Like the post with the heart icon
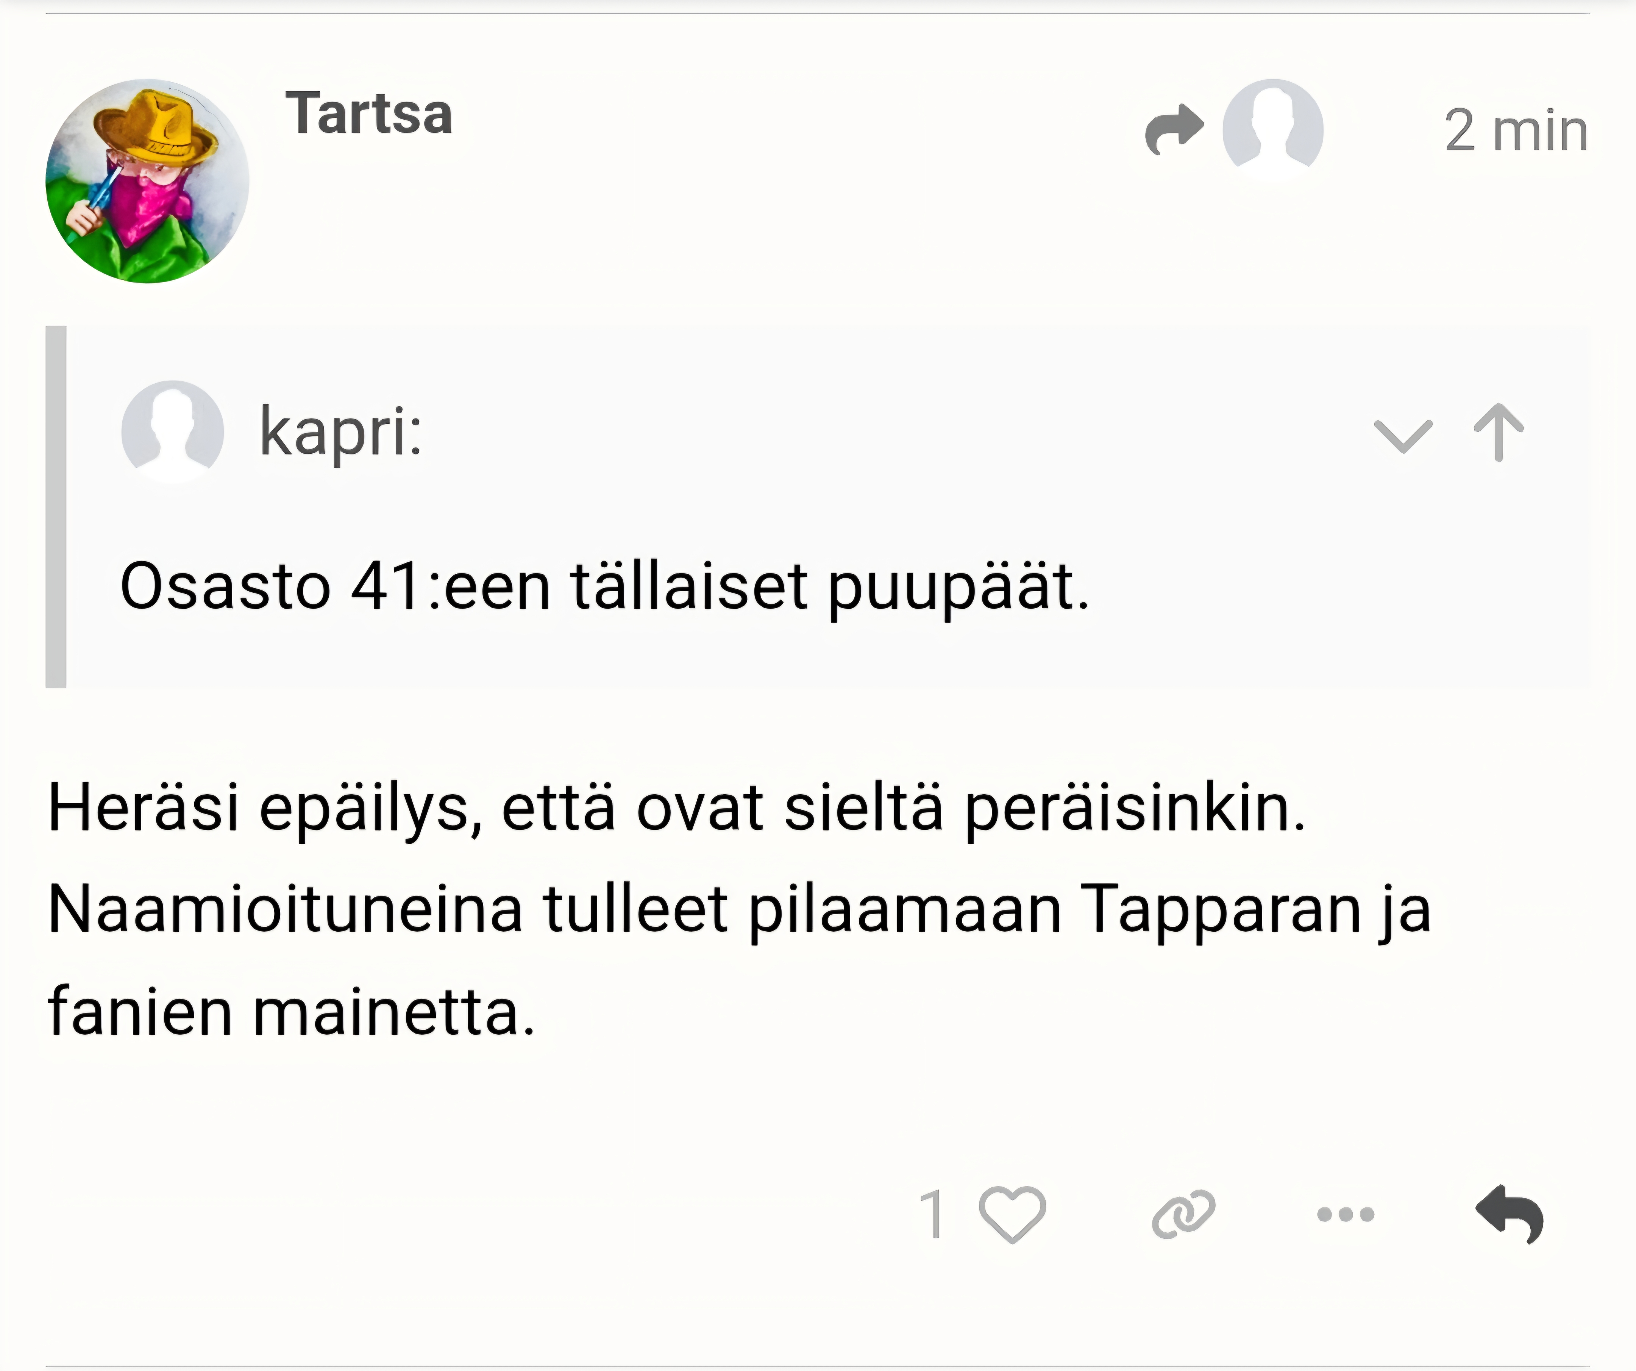The image size is (1636, 1371). click(x=1012, y=1214)
